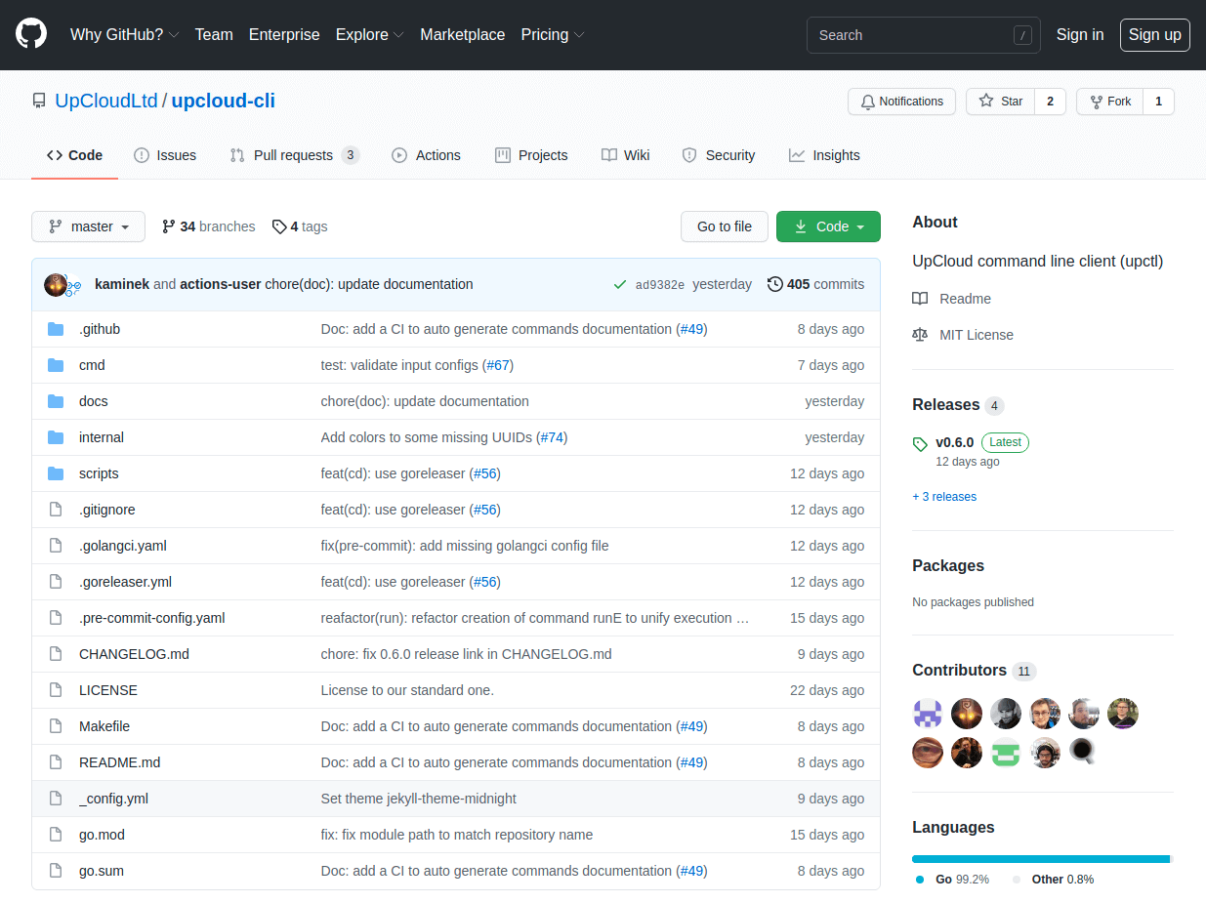
Task: Switch to the Wiki tab
Action: [x=626, y=155]
